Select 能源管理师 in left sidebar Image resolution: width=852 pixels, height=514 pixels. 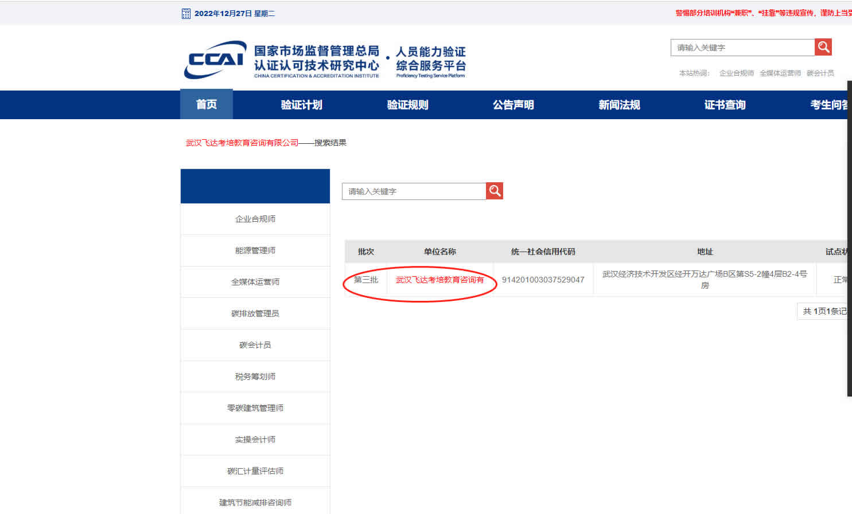(255, 250)
